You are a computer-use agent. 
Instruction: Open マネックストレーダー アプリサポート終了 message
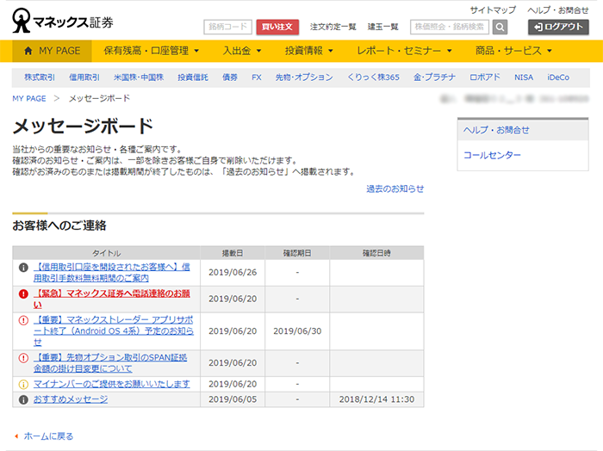tap(114, 331)
